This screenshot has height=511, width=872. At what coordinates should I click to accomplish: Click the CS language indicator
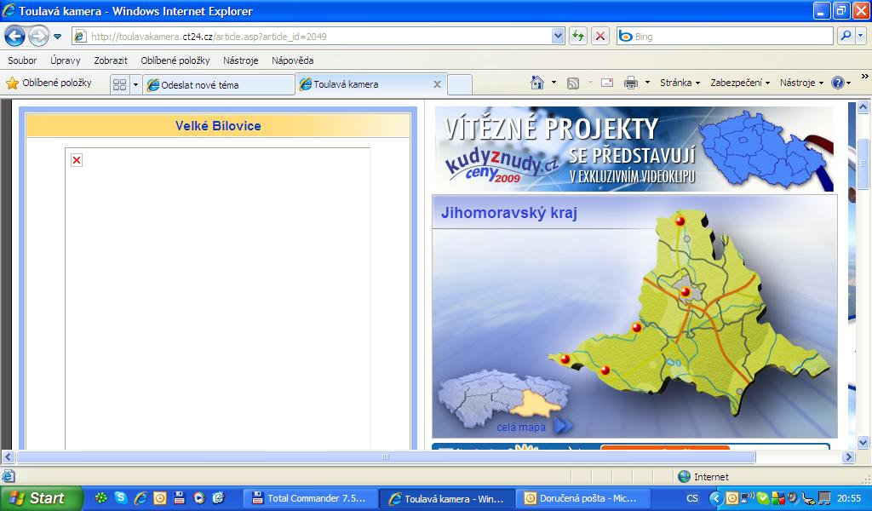point(692,498)
